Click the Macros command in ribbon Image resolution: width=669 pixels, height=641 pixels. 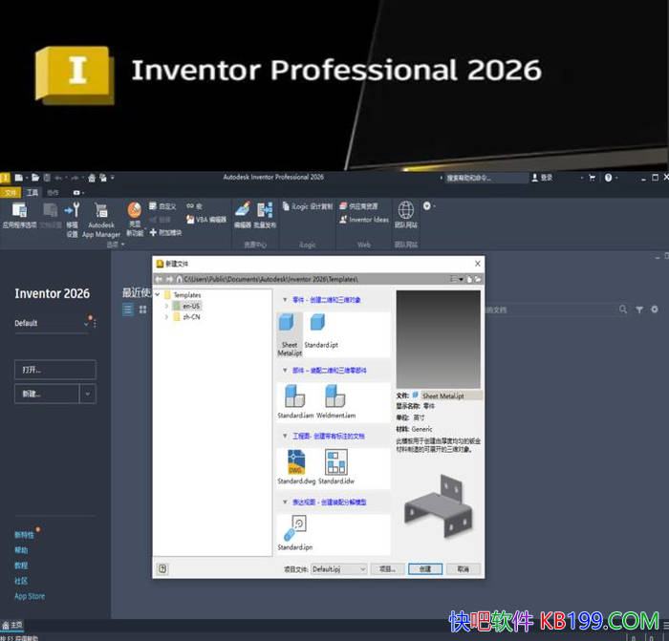pos(194,206)
